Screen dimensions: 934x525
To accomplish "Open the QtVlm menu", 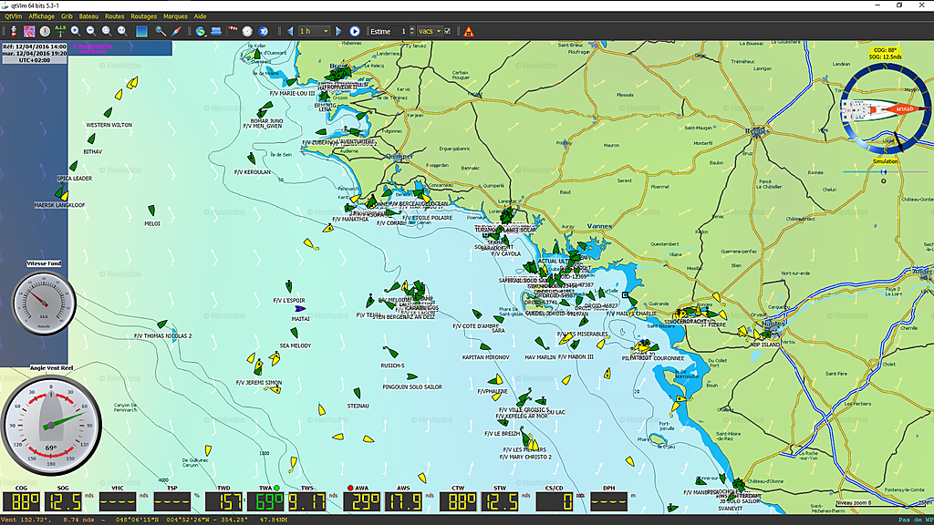I will pyautogui.click(x=13, y=16).
